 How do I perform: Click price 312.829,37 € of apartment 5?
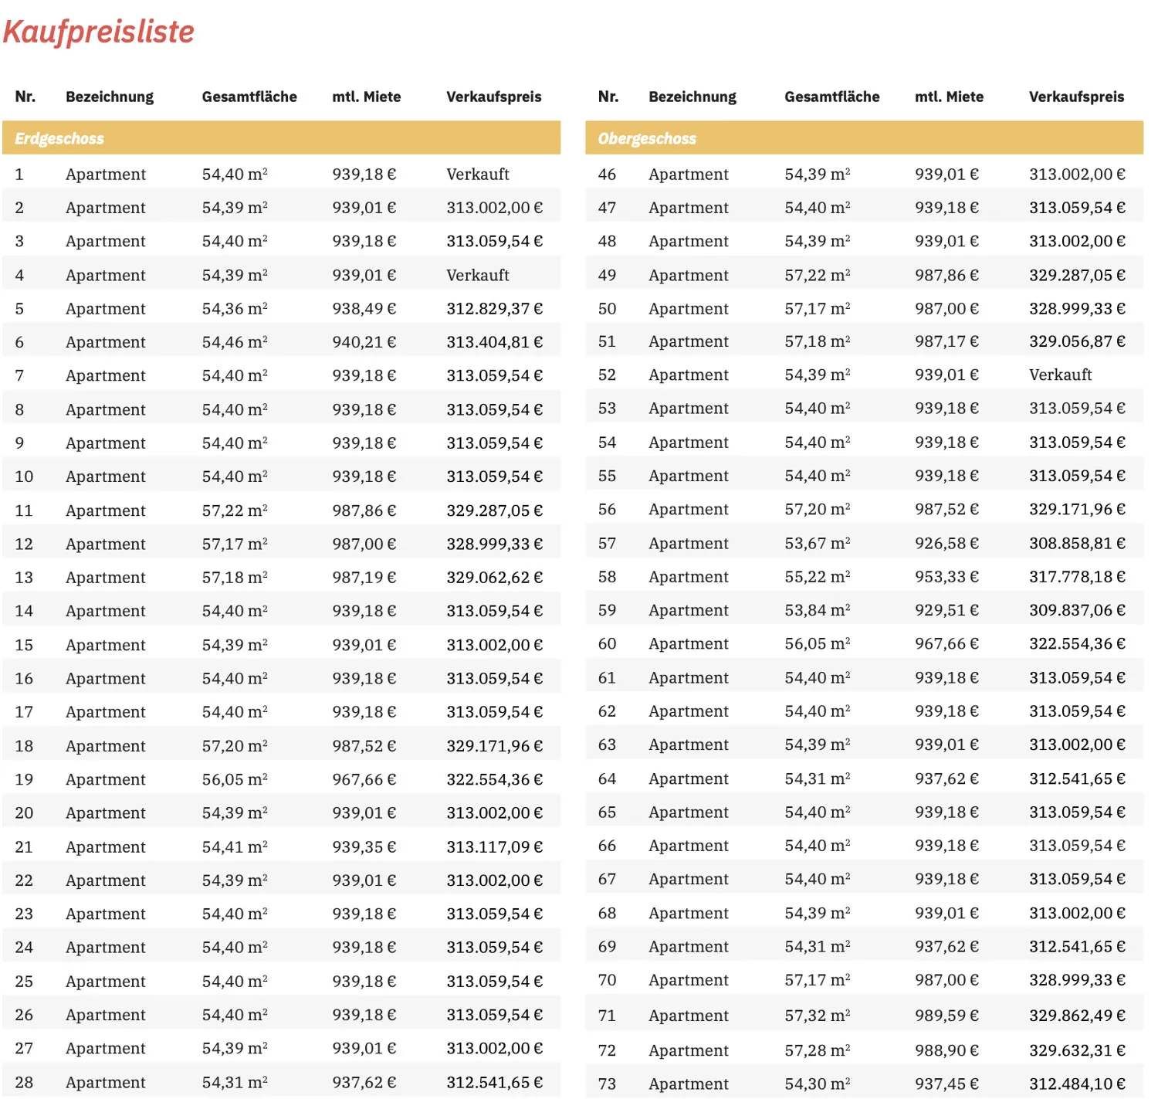tap(494, 309)
